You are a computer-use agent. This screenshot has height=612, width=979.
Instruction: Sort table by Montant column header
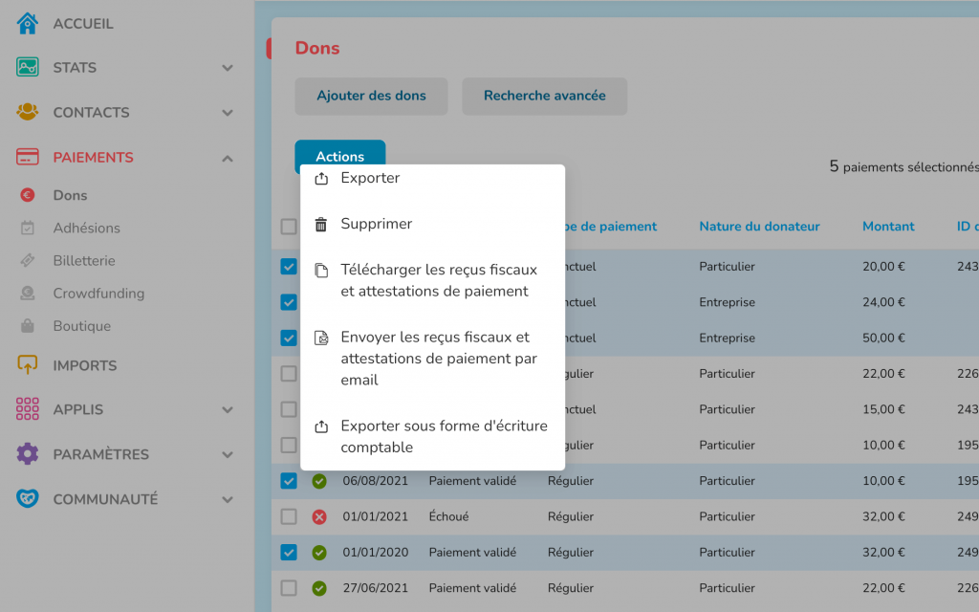tap(888, 227)
